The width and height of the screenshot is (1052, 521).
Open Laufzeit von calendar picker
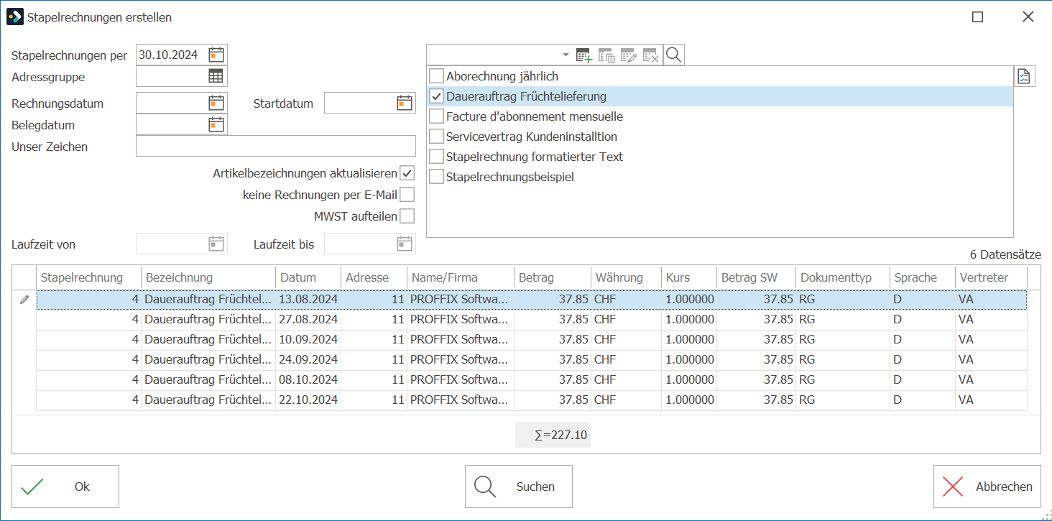[216, 244]
